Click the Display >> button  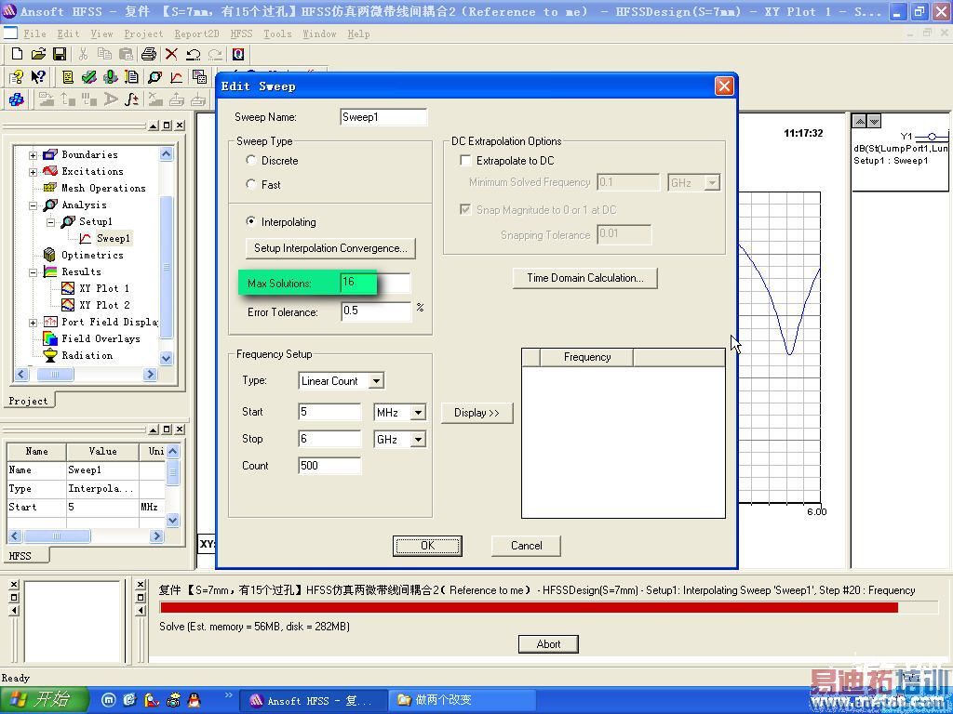pyautogui.click(x=477, y=412)
